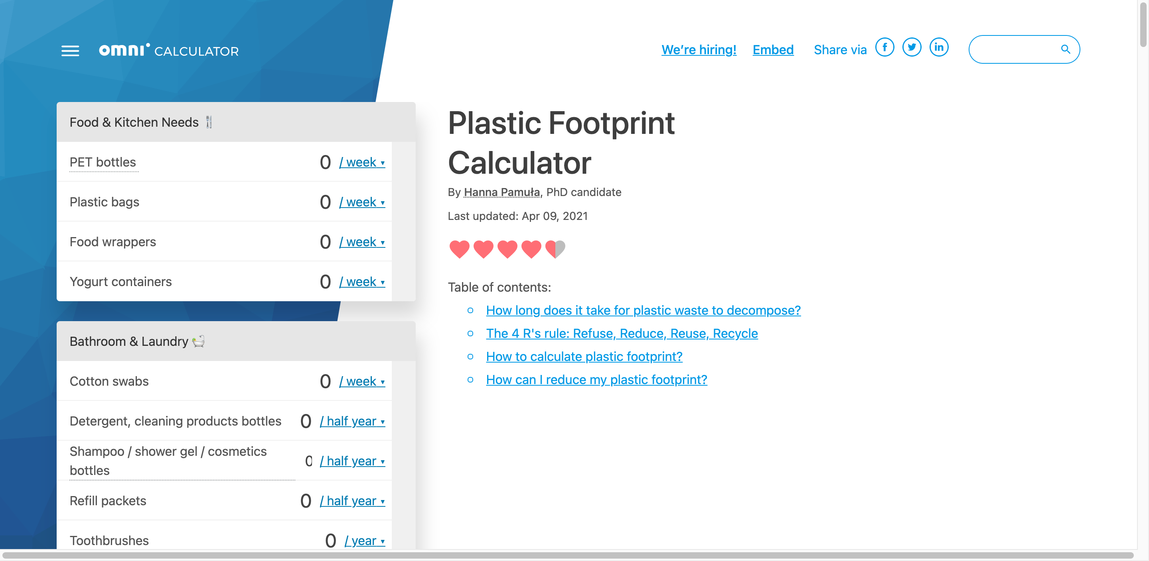Open the 4 R's rule section link
Viewport: 1149px width, 561px height.
[x=622, y=333]
